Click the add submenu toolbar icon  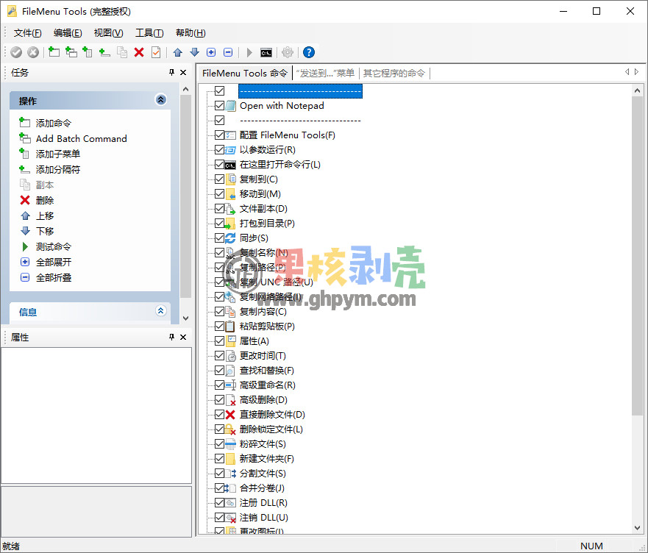tap(88, 52)
